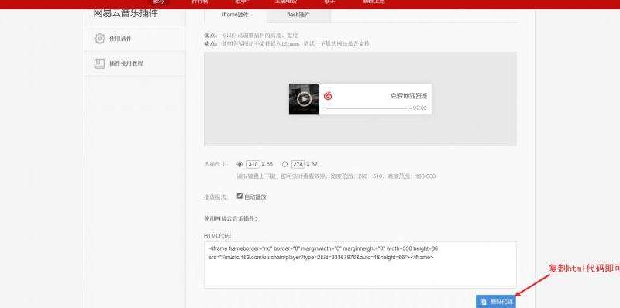Open the 使用插件 gear sidebar item
Viewport: 620px width, 308px height.
pos(135,39)
